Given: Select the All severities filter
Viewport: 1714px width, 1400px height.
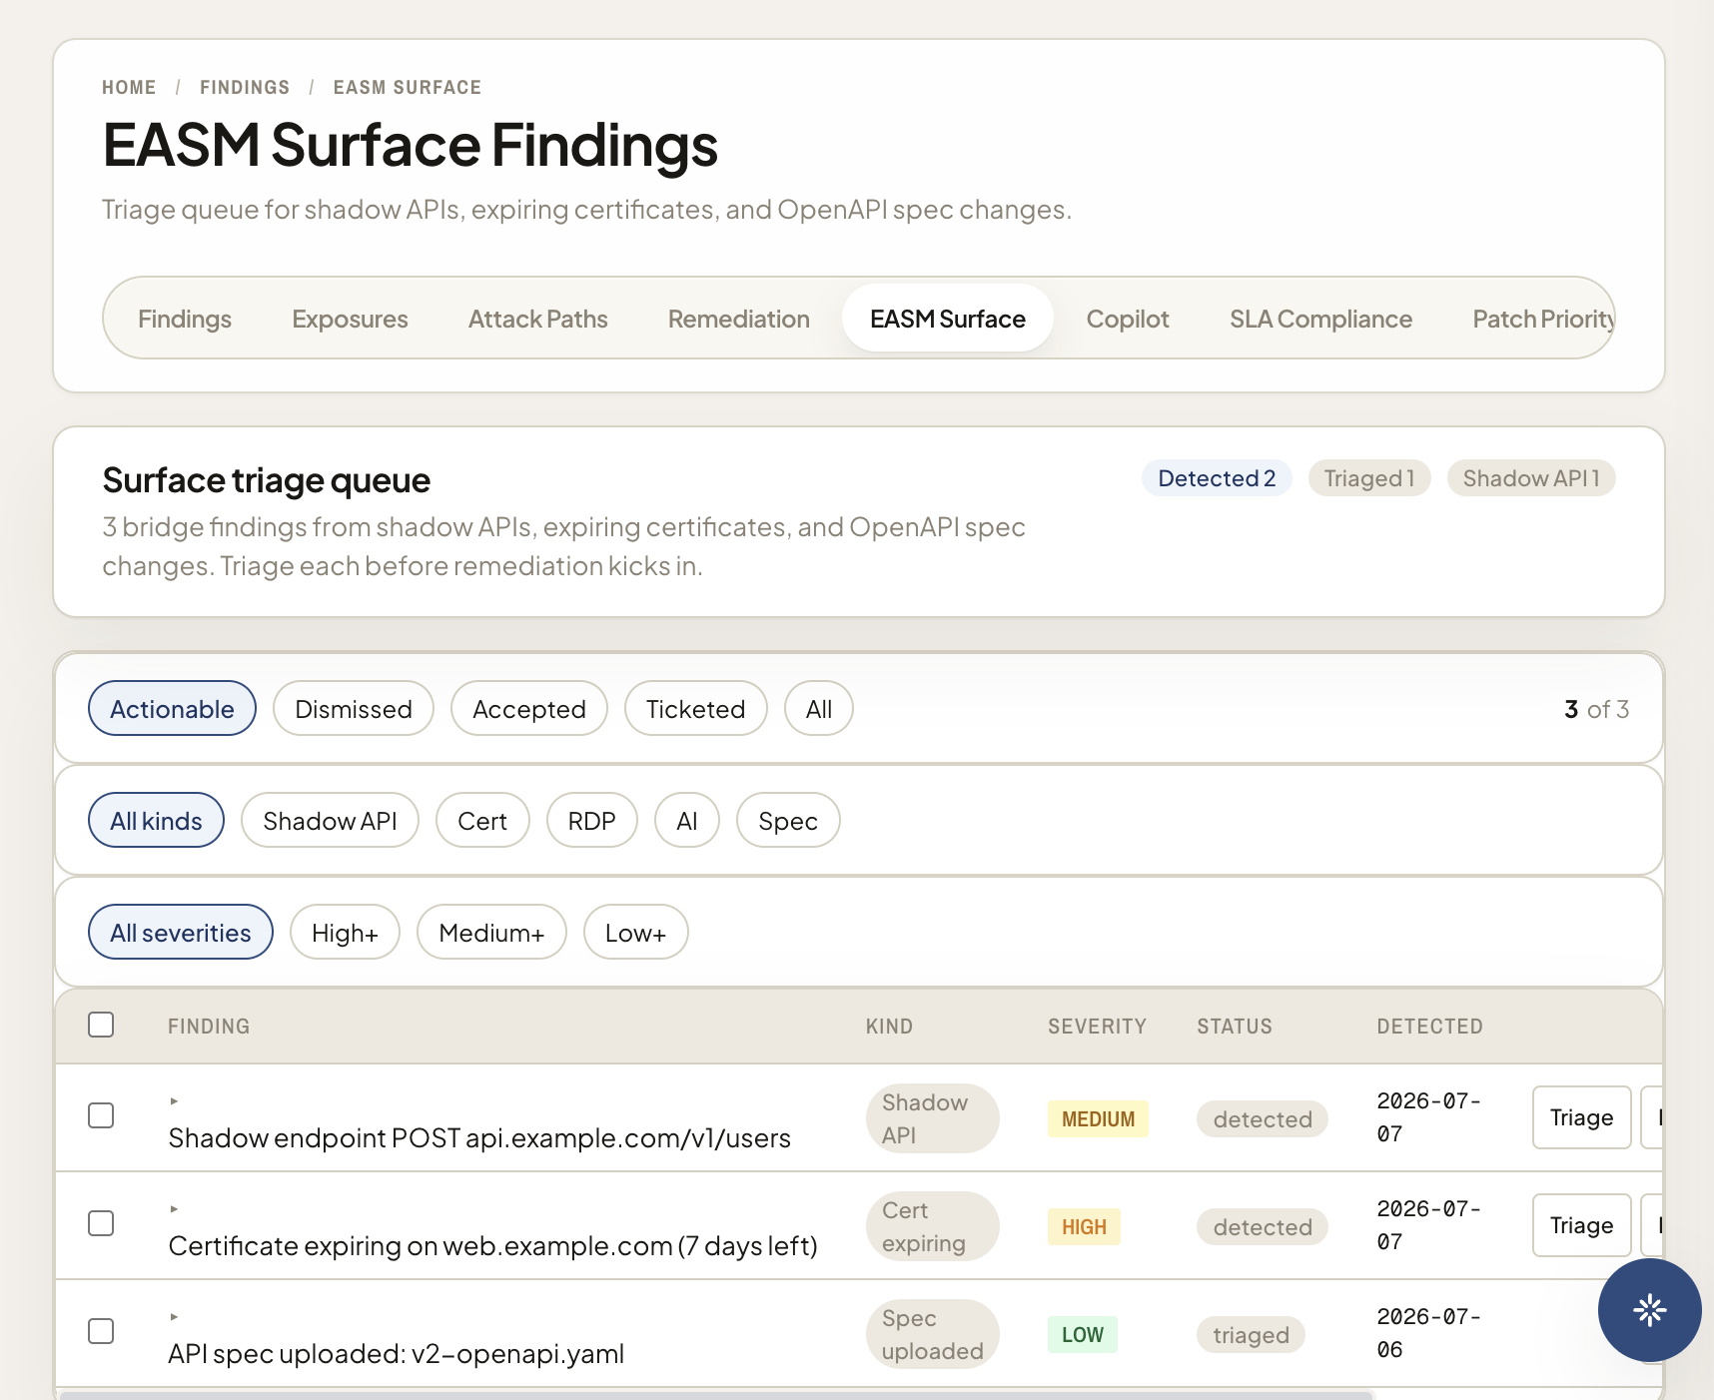Looking at the screenshot, I should tap(181, 932).
